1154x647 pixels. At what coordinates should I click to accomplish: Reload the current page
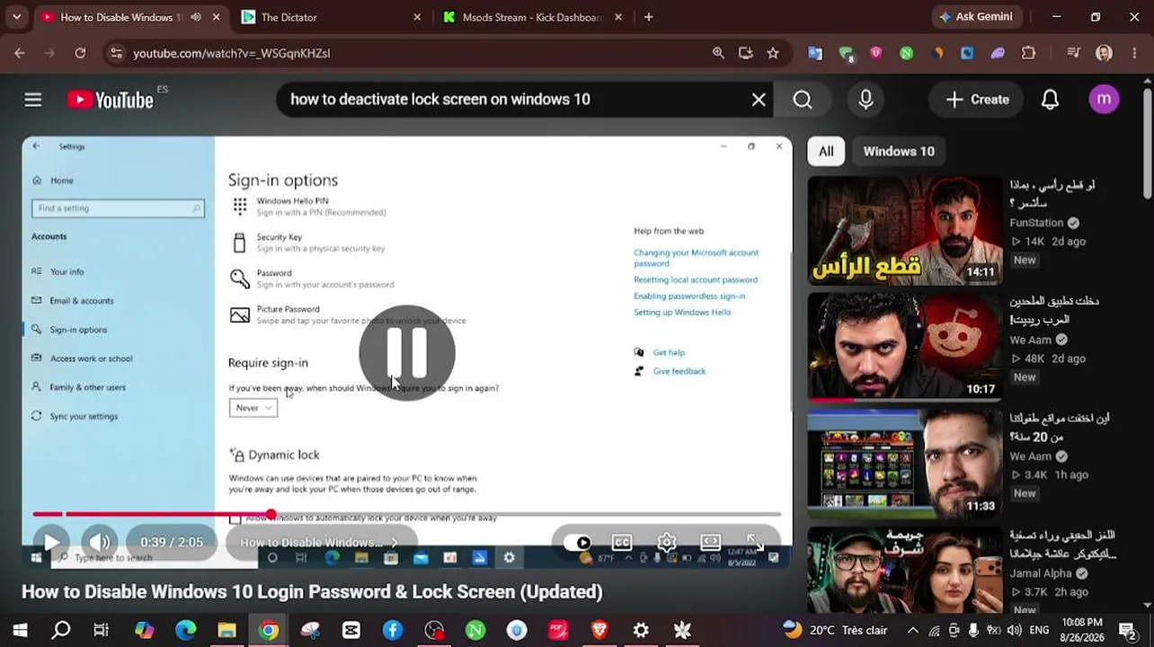click(80, 53)
